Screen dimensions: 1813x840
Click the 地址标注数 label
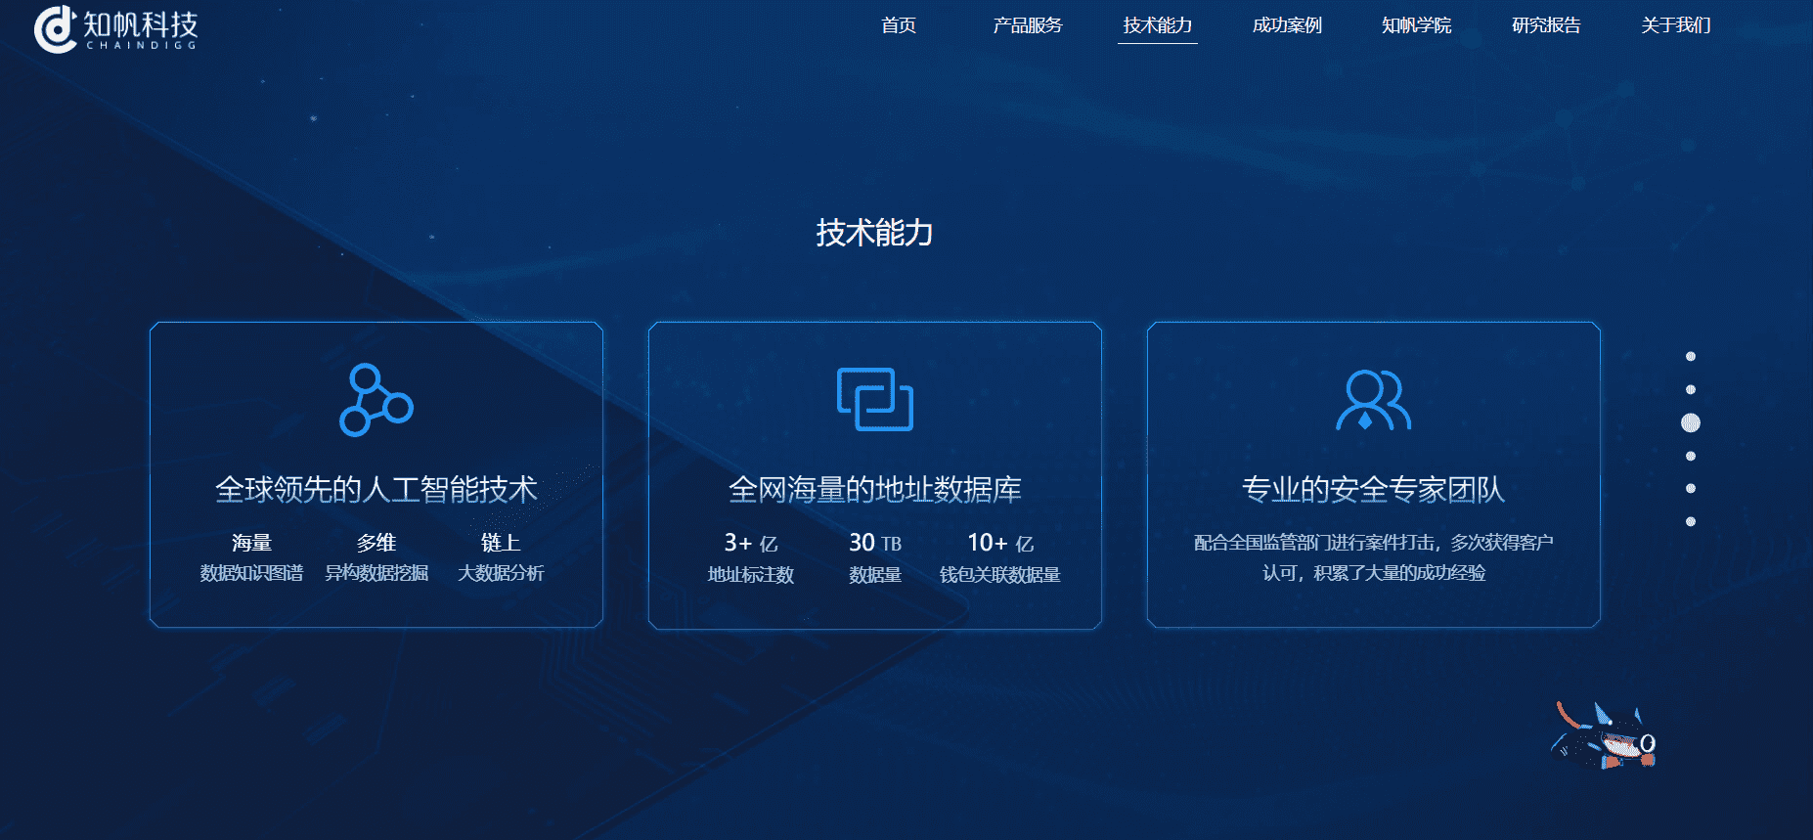point(750,575)
